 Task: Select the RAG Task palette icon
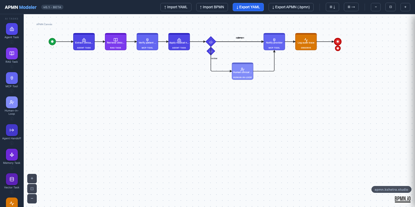point(12,54)
